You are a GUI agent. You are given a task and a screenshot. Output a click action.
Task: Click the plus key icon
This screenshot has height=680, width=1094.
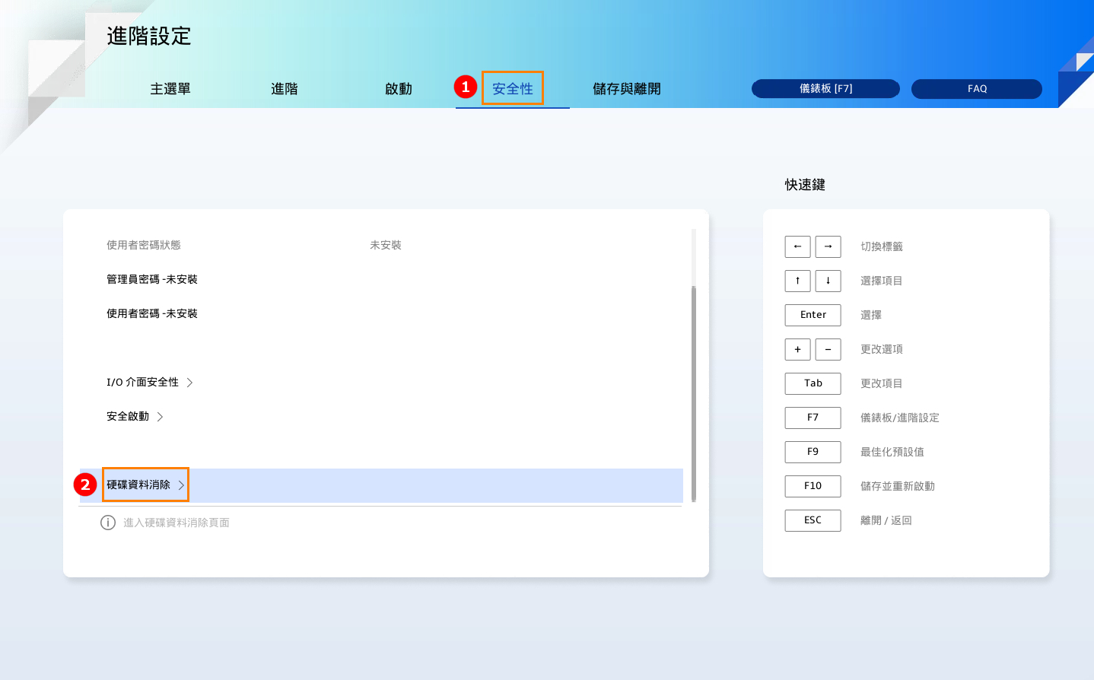pos(797,349)
